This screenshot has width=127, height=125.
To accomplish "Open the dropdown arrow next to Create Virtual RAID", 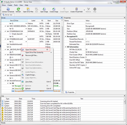I will click(84, 10).
